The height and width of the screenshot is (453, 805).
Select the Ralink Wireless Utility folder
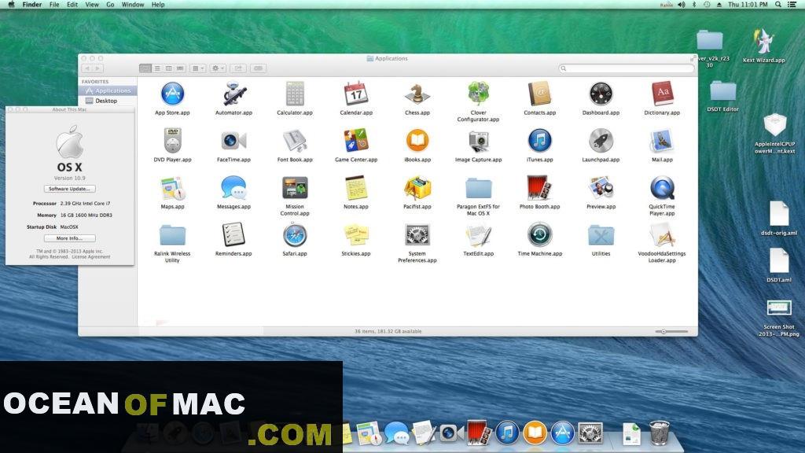coord(172,235)
